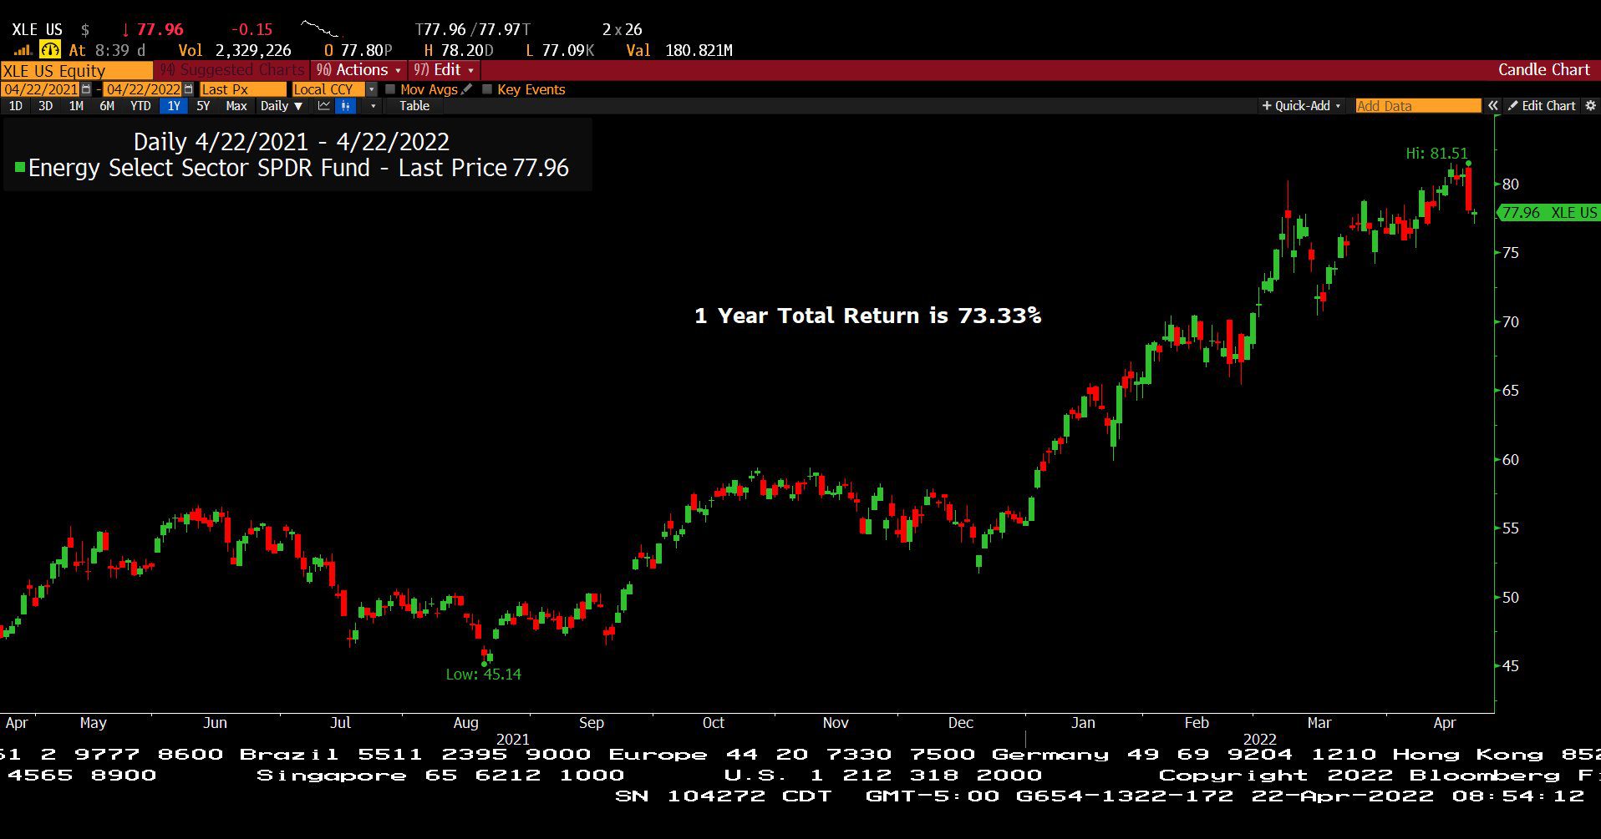Select the 1Y range tab

pos(174,106)
